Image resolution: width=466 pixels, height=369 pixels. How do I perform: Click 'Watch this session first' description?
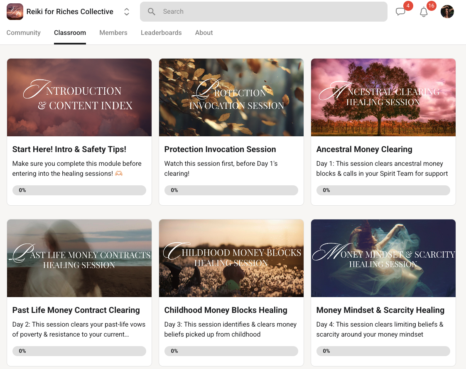coord(221,169)
